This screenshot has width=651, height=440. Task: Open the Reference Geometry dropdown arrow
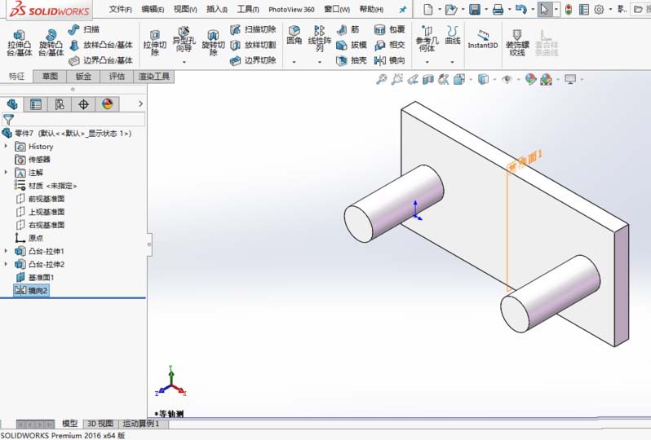tap(427, 62)
